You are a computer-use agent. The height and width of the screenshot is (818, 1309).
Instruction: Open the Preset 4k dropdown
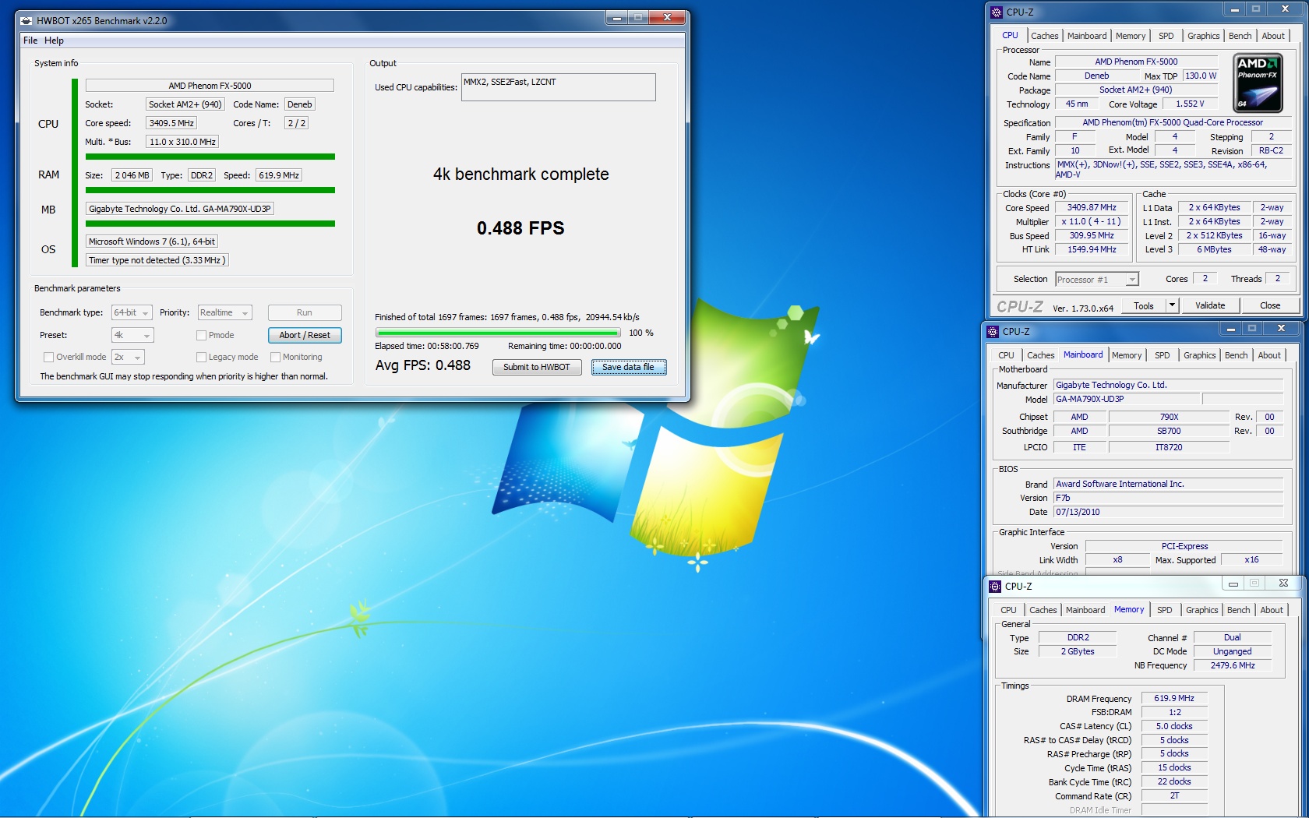(132, 335)
